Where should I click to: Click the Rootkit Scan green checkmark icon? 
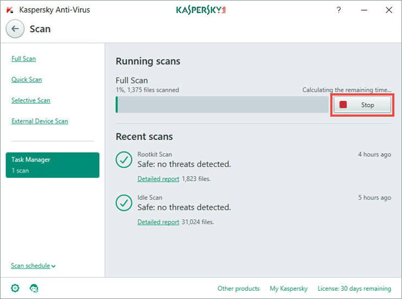124,160
